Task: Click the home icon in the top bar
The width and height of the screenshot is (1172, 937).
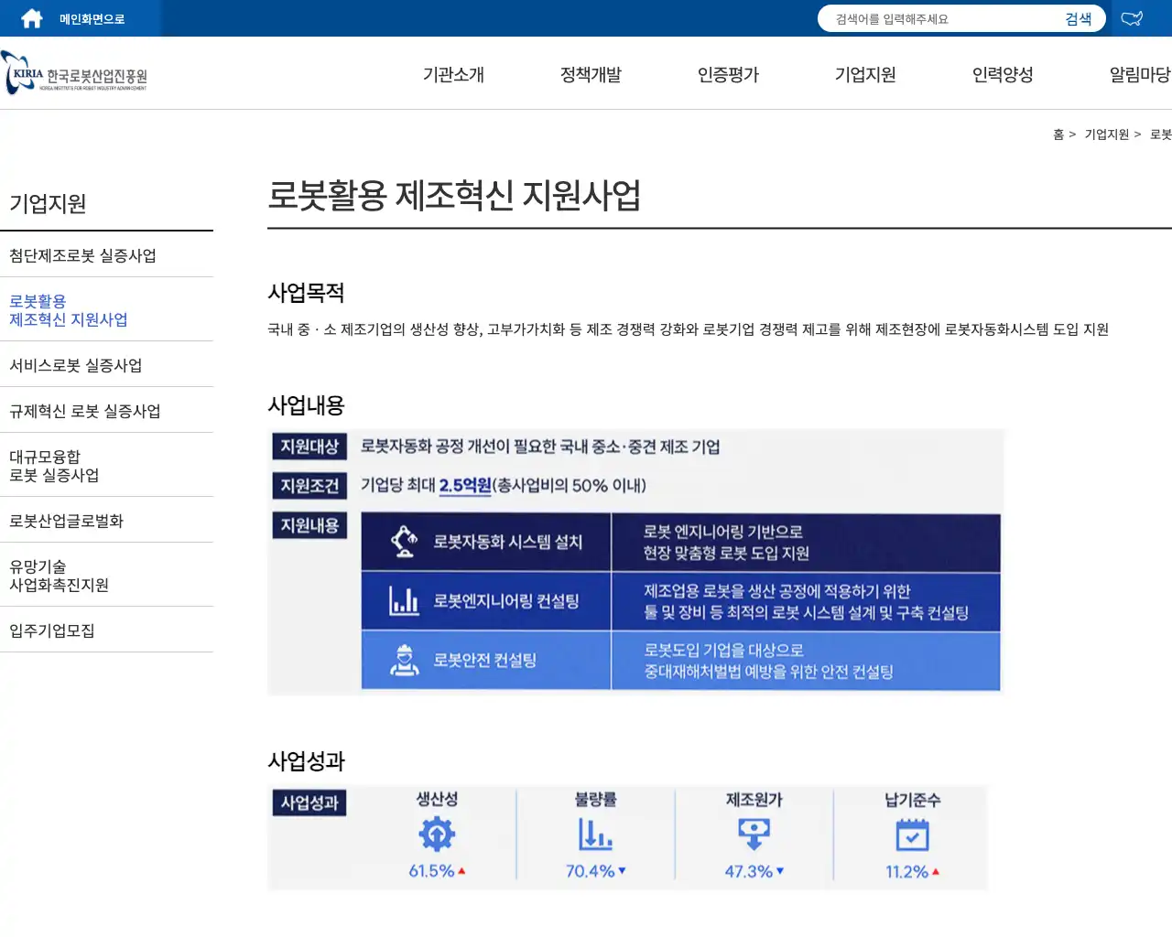Action: click(x=32, y=17)
